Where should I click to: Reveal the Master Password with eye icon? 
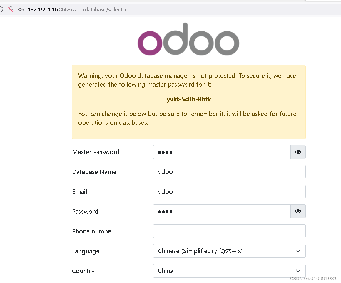click(298, 152)
